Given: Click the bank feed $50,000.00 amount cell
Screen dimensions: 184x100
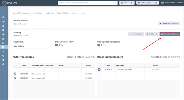Looking at the screenshot, I should tap(155, 70).
